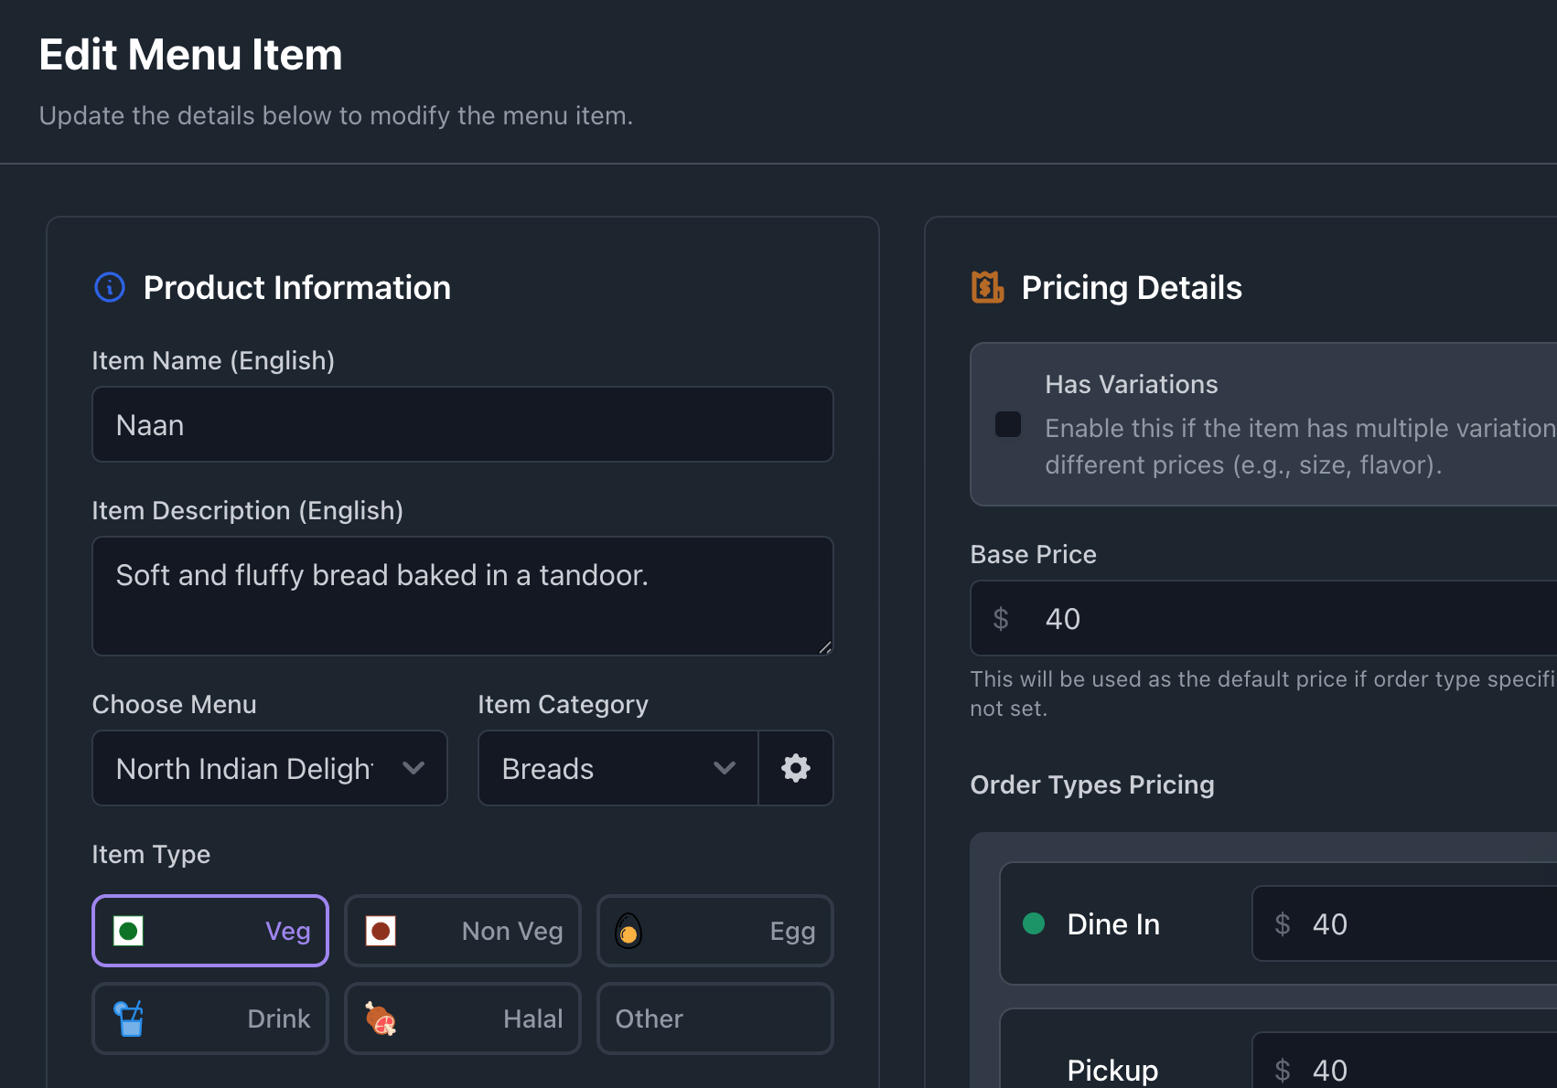
Task: Select the Non Veg item type
Action: click(x=462, y=931)
